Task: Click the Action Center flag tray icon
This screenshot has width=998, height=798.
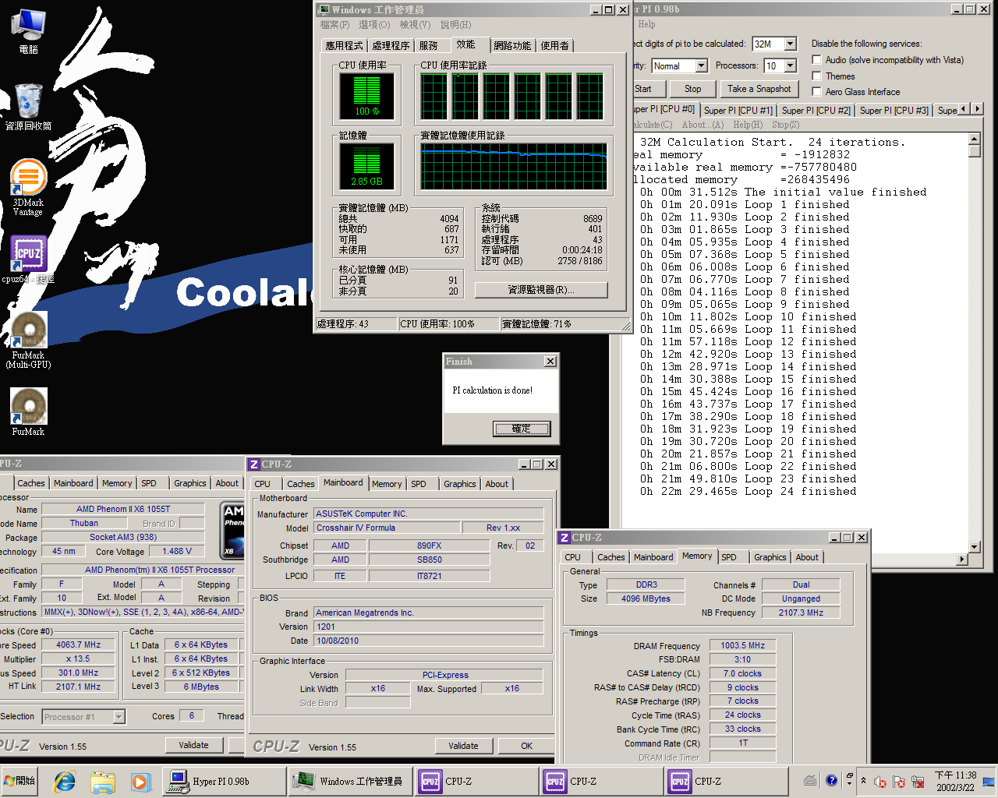Action: point(899,781)
